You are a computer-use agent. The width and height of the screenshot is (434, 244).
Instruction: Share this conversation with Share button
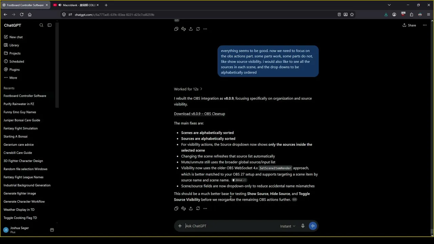click(x=409, y=25)
